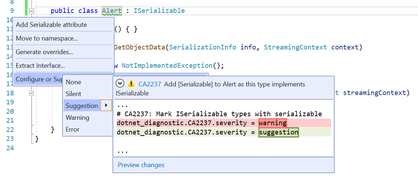
Task: Click the yellow warning triangle icon
Action: (x=131, y=84)
